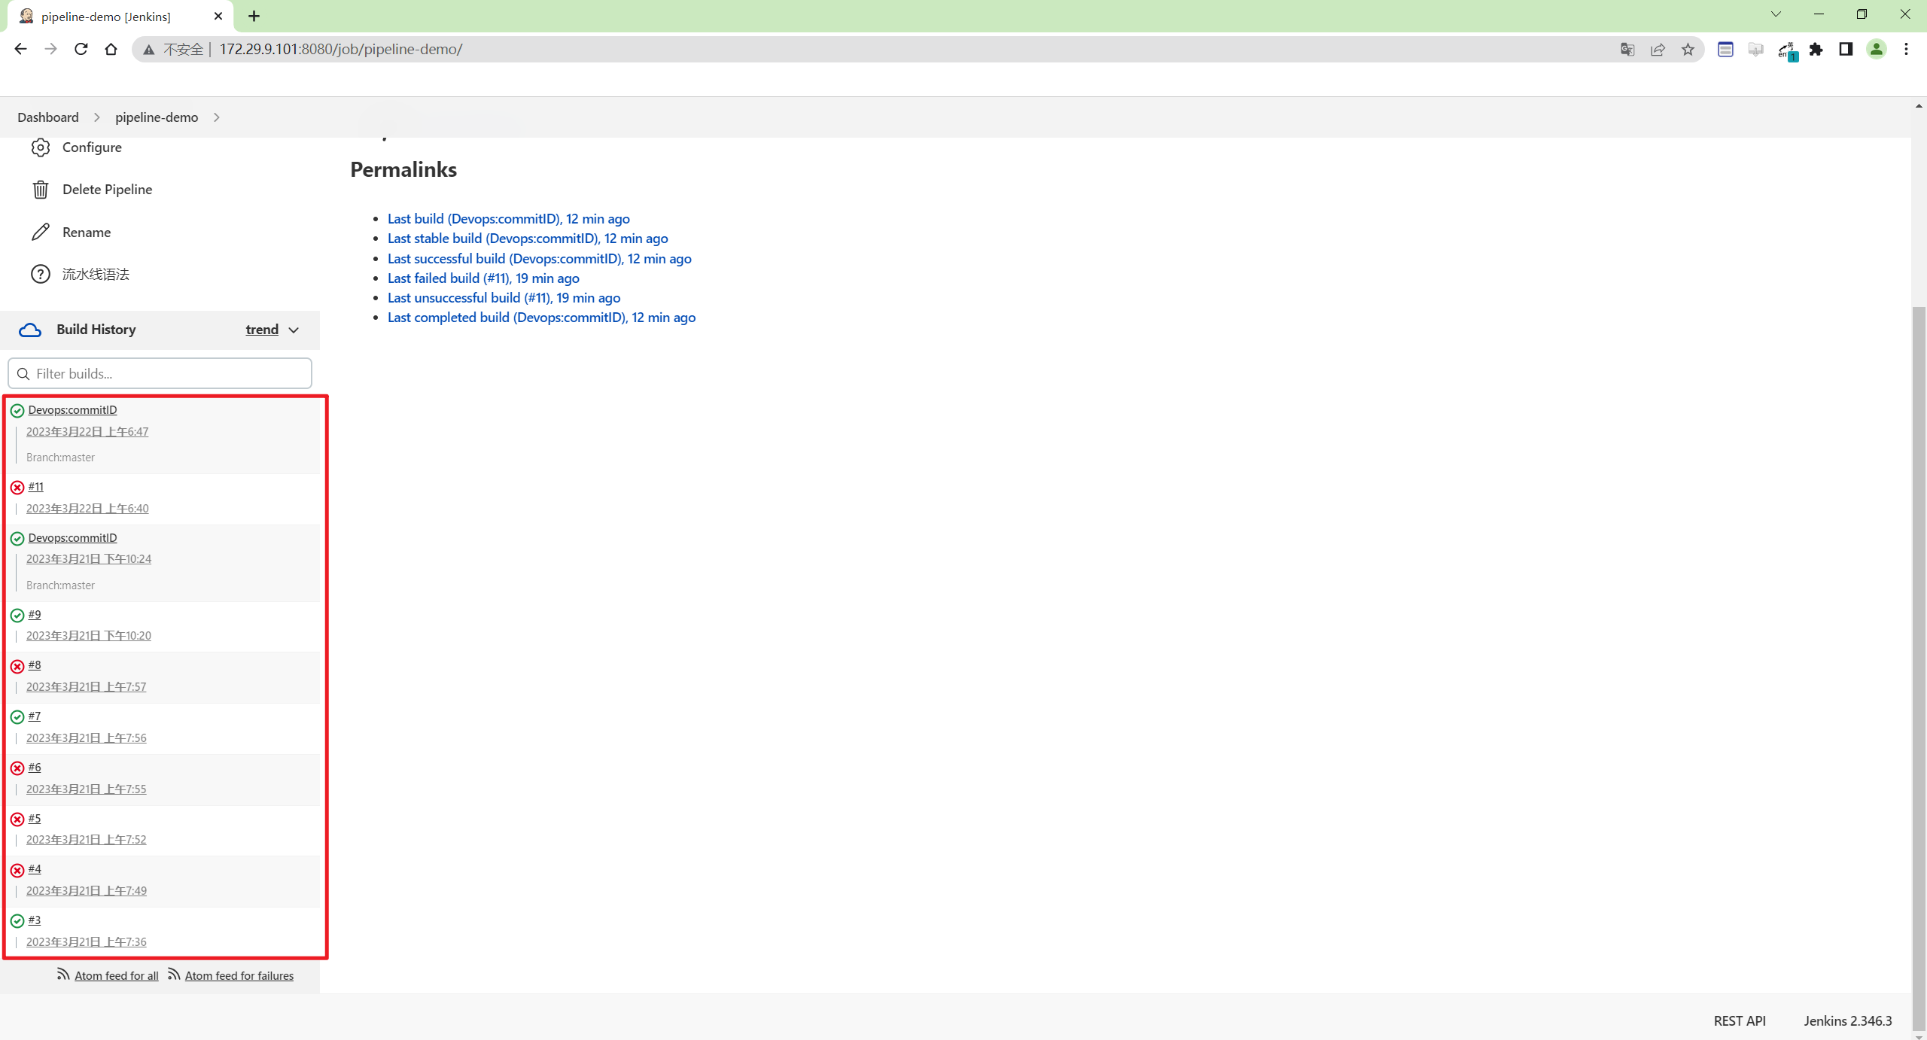Open the trend link in Build History
The image size is (1927, 1040).
262,330
